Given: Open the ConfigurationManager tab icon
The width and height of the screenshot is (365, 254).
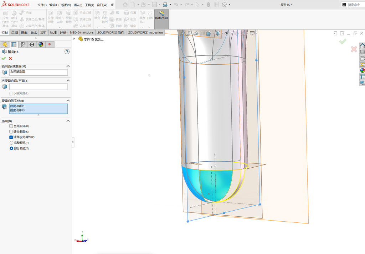Looking at the screenshot, I should (23, 44).
